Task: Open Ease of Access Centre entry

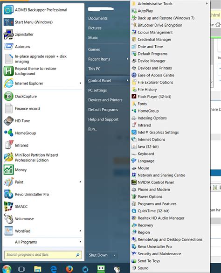Action: pyautogui.click(x=156, y=75)
